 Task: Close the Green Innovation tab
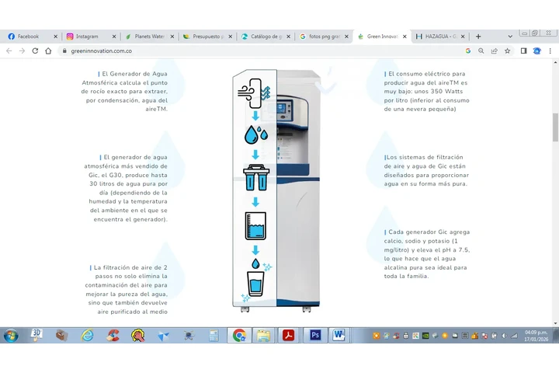point(404,37)
